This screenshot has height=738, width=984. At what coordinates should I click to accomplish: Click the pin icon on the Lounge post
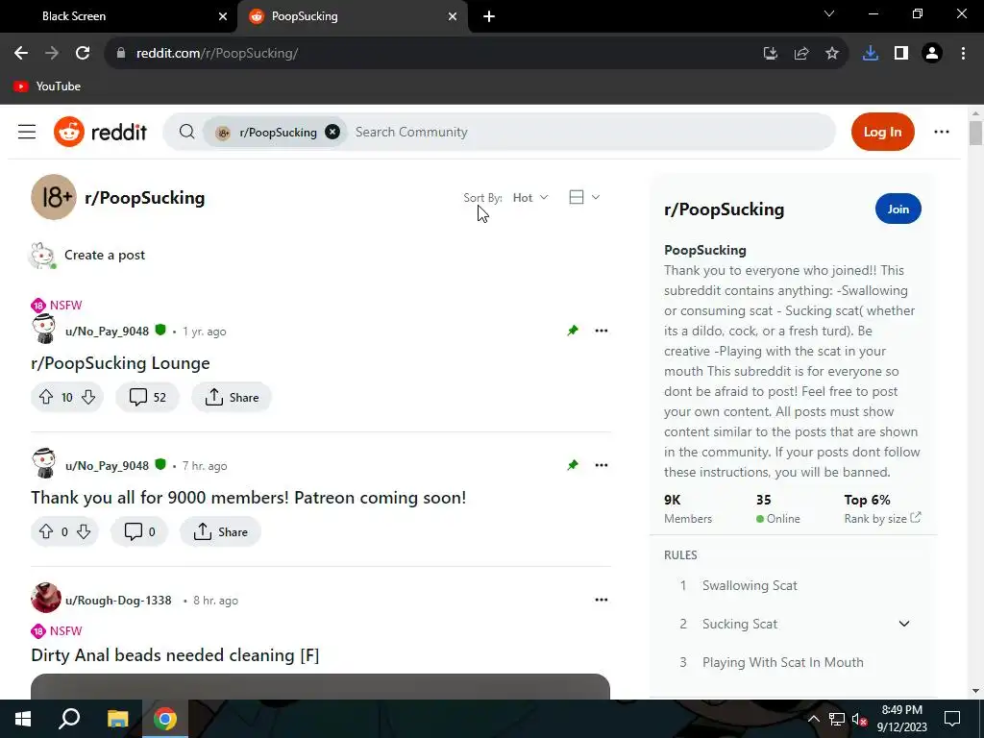(x=573, y=331)
